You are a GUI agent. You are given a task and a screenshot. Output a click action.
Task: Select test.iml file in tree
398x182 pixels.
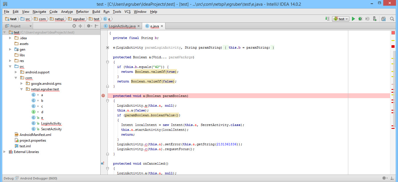(x=25, y=146)
